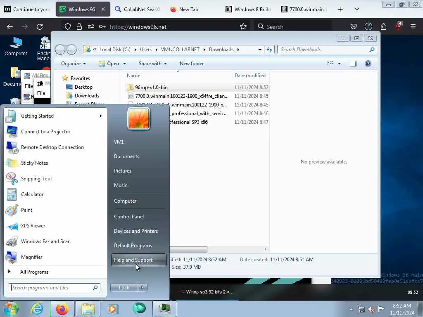Open the Windows Start orb
The image size is (423, 317).
pyautogui.click(x=11, y=309)
